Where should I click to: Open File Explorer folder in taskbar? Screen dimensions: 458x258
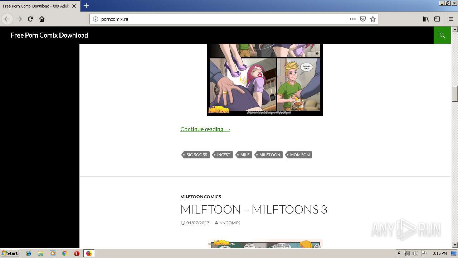pos(40,253)
